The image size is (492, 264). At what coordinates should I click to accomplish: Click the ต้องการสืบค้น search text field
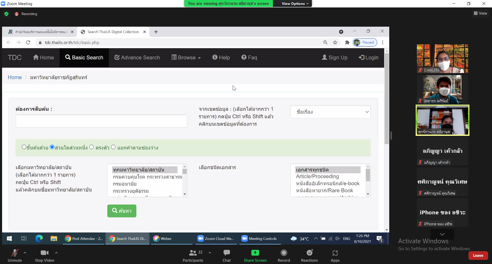tap(101, 121)
